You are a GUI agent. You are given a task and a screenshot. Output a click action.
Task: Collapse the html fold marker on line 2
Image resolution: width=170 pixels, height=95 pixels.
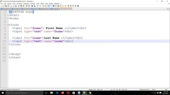pos(8,15)
